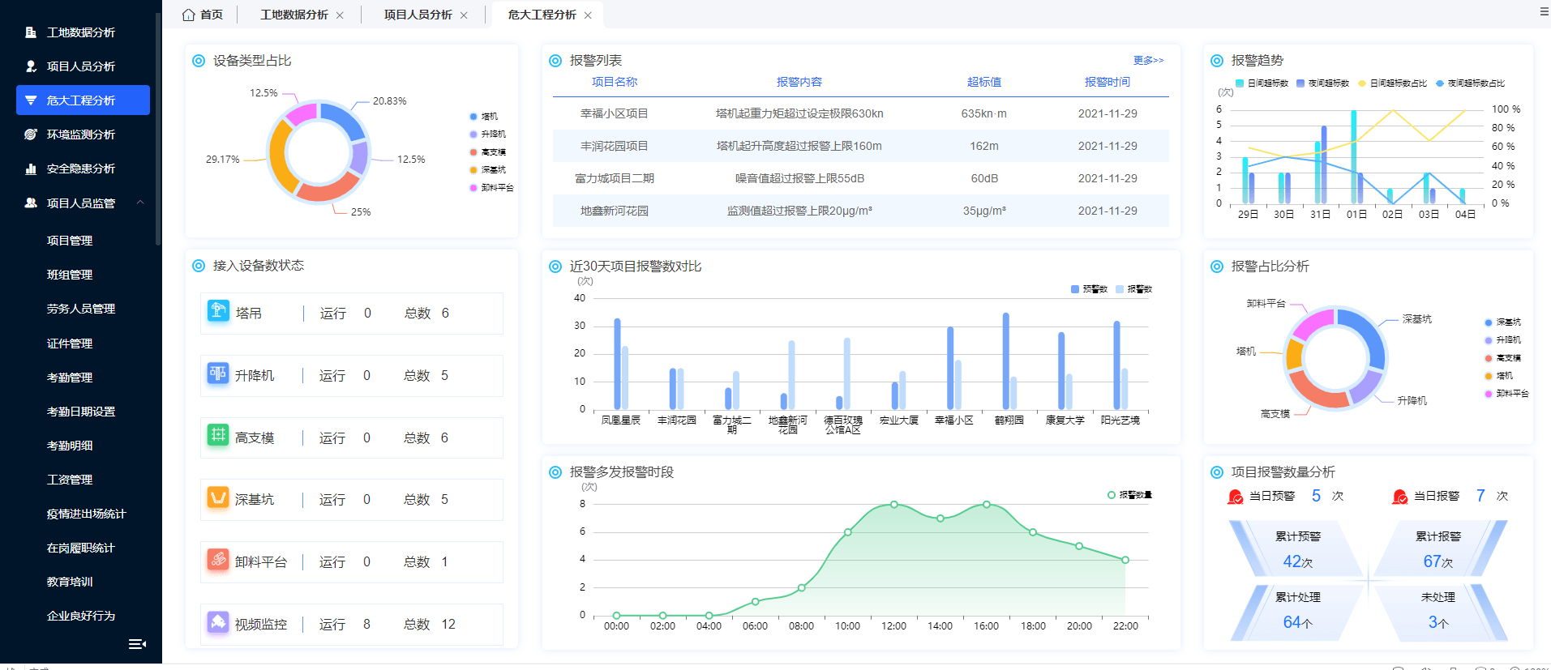Viewport: 1551px width, 670px height.
Task: Toggle 深基坑 legend in 设备类型占比 chart
Action: 488,170
